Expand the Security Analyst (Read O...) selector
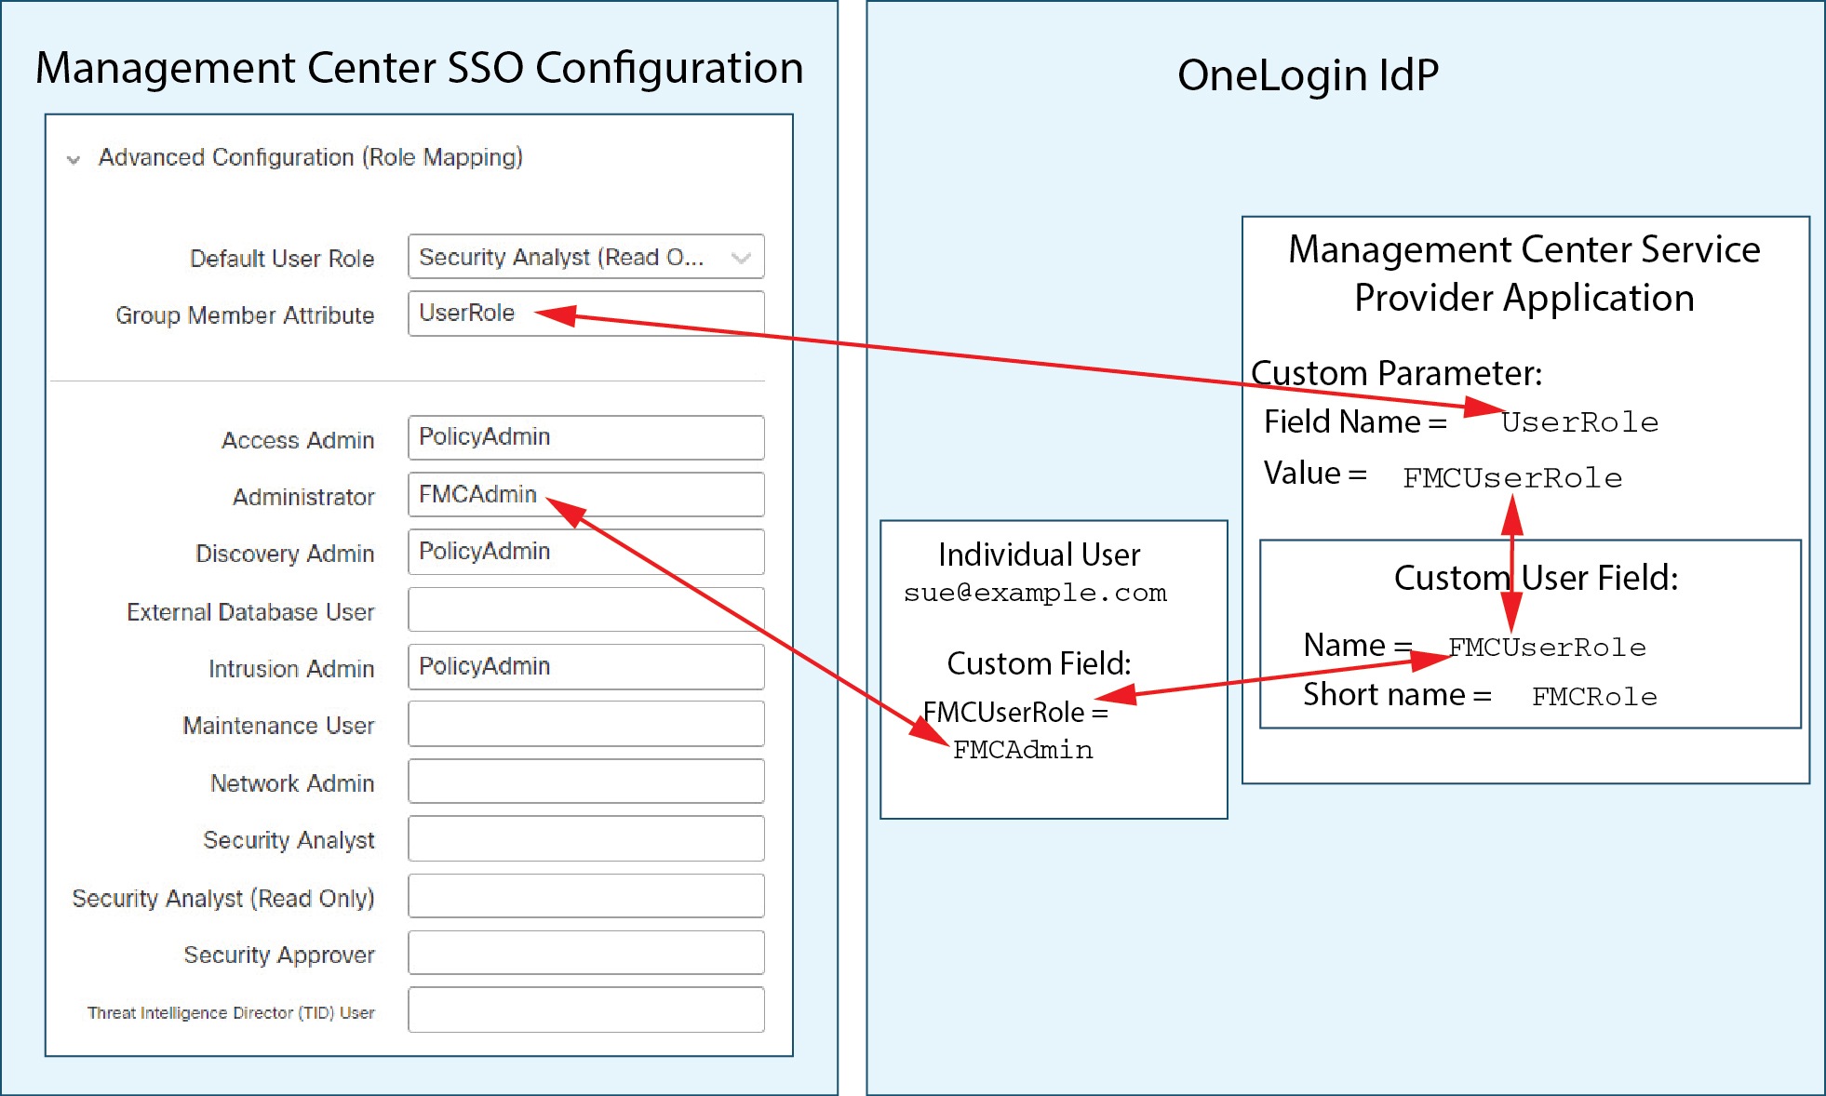 (x=740, y=257)
